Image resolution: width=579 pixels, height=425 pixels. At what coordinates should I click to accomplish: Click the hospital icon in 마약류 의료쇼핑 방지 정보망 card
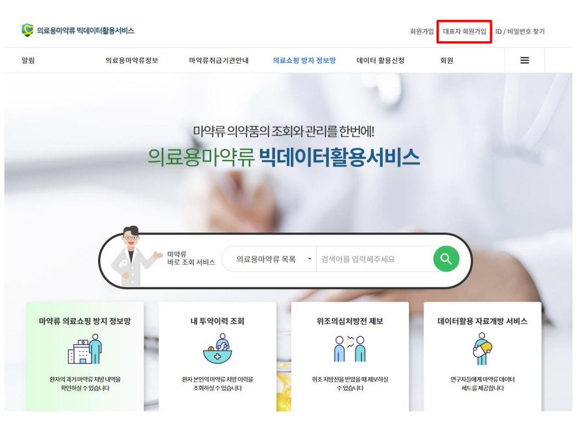(x=84, y=348)
